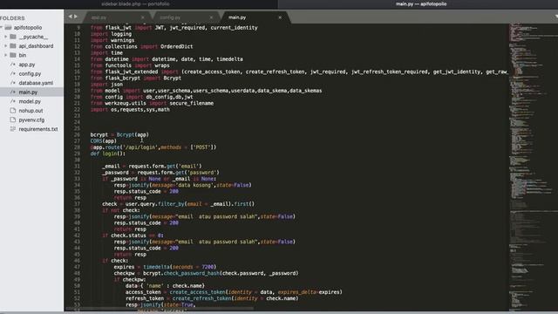Open model.py from the sidebar
This screenshot has width=558, height=314.
[x=30, y=101]
